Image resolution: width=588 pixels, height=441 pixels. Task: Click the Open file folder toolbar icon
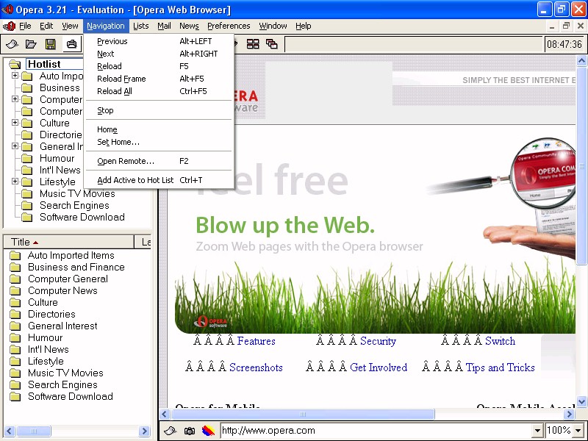[x=31, y=44]
